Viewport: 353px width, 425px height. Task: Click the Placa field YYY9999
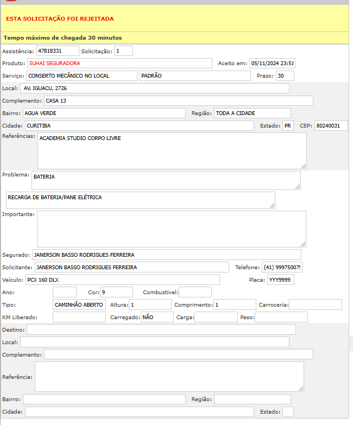point(280,280)
